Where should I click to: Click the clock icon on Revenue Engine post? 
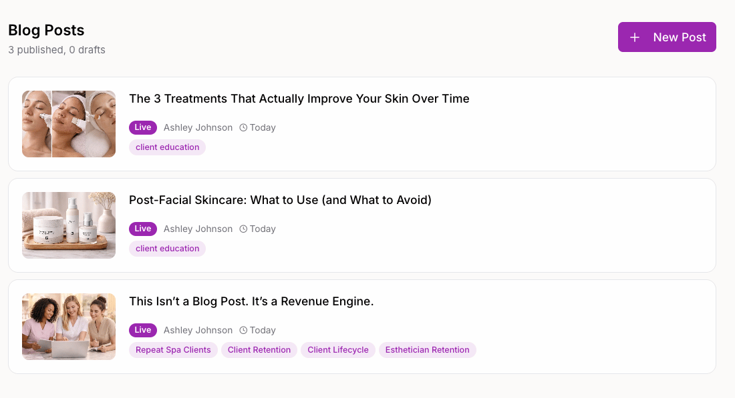pyautogui.click(x=243, y=330)
